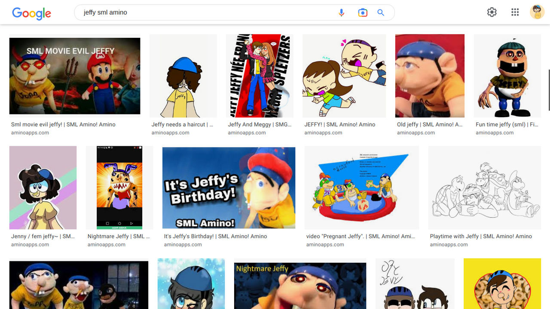Click aminoapps.com under "Old jeffy"

(416, 133)
